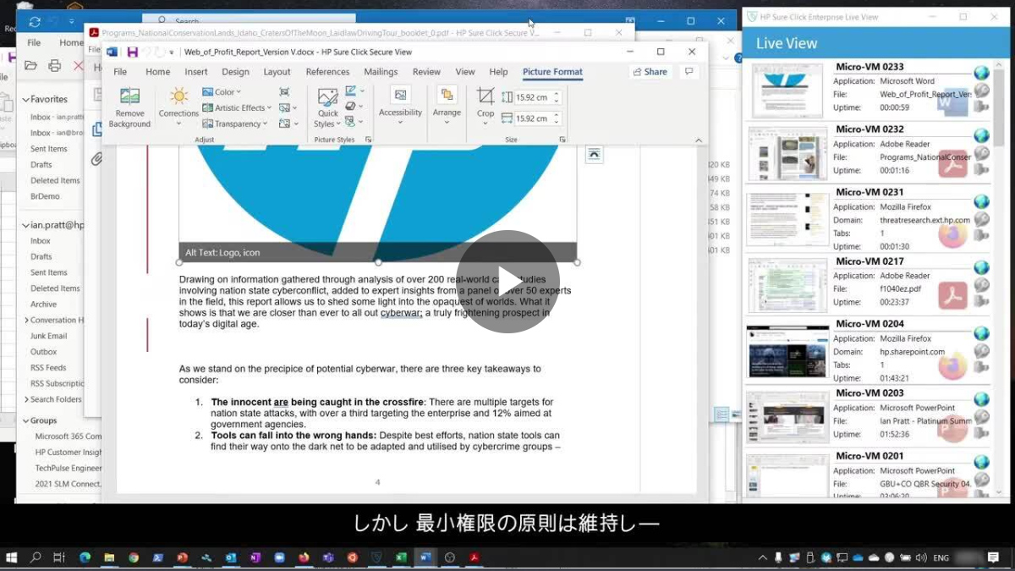Click the Compress Pictures icon
This screenshot has width=1015, height=571.
pos(284,92)
